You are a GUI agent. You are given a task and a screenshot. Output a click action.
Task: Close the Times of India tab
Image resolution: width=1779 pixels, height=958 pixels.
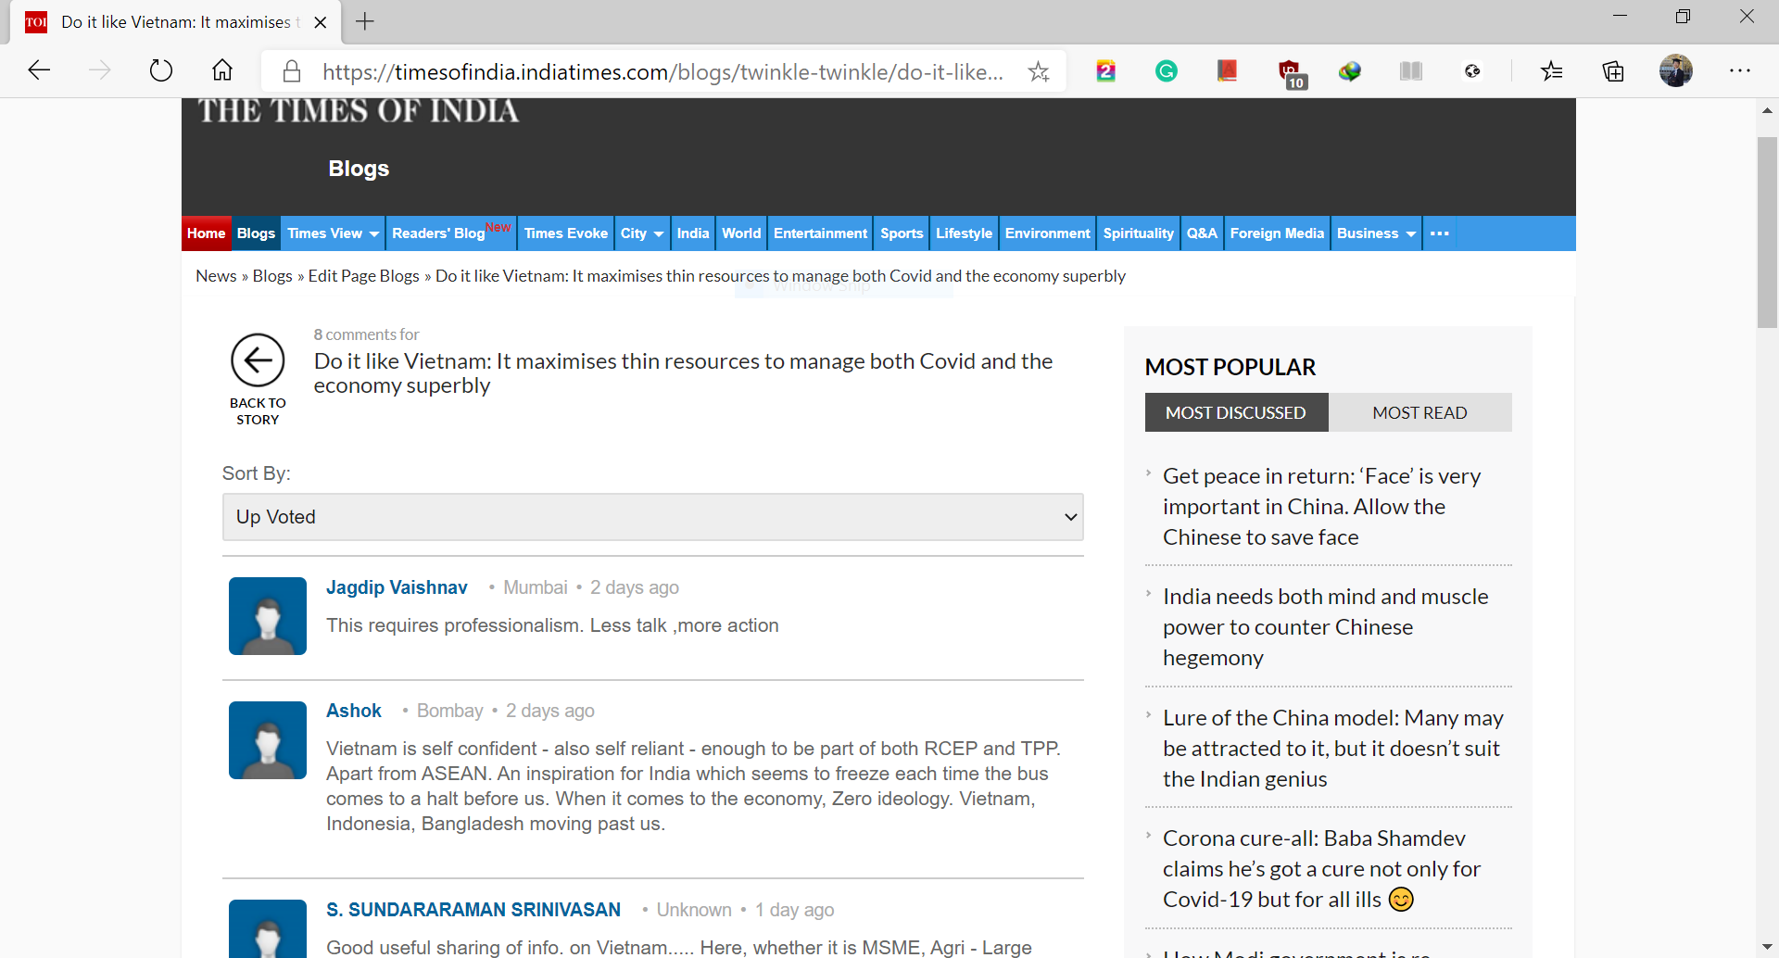(x=321, y=22)
